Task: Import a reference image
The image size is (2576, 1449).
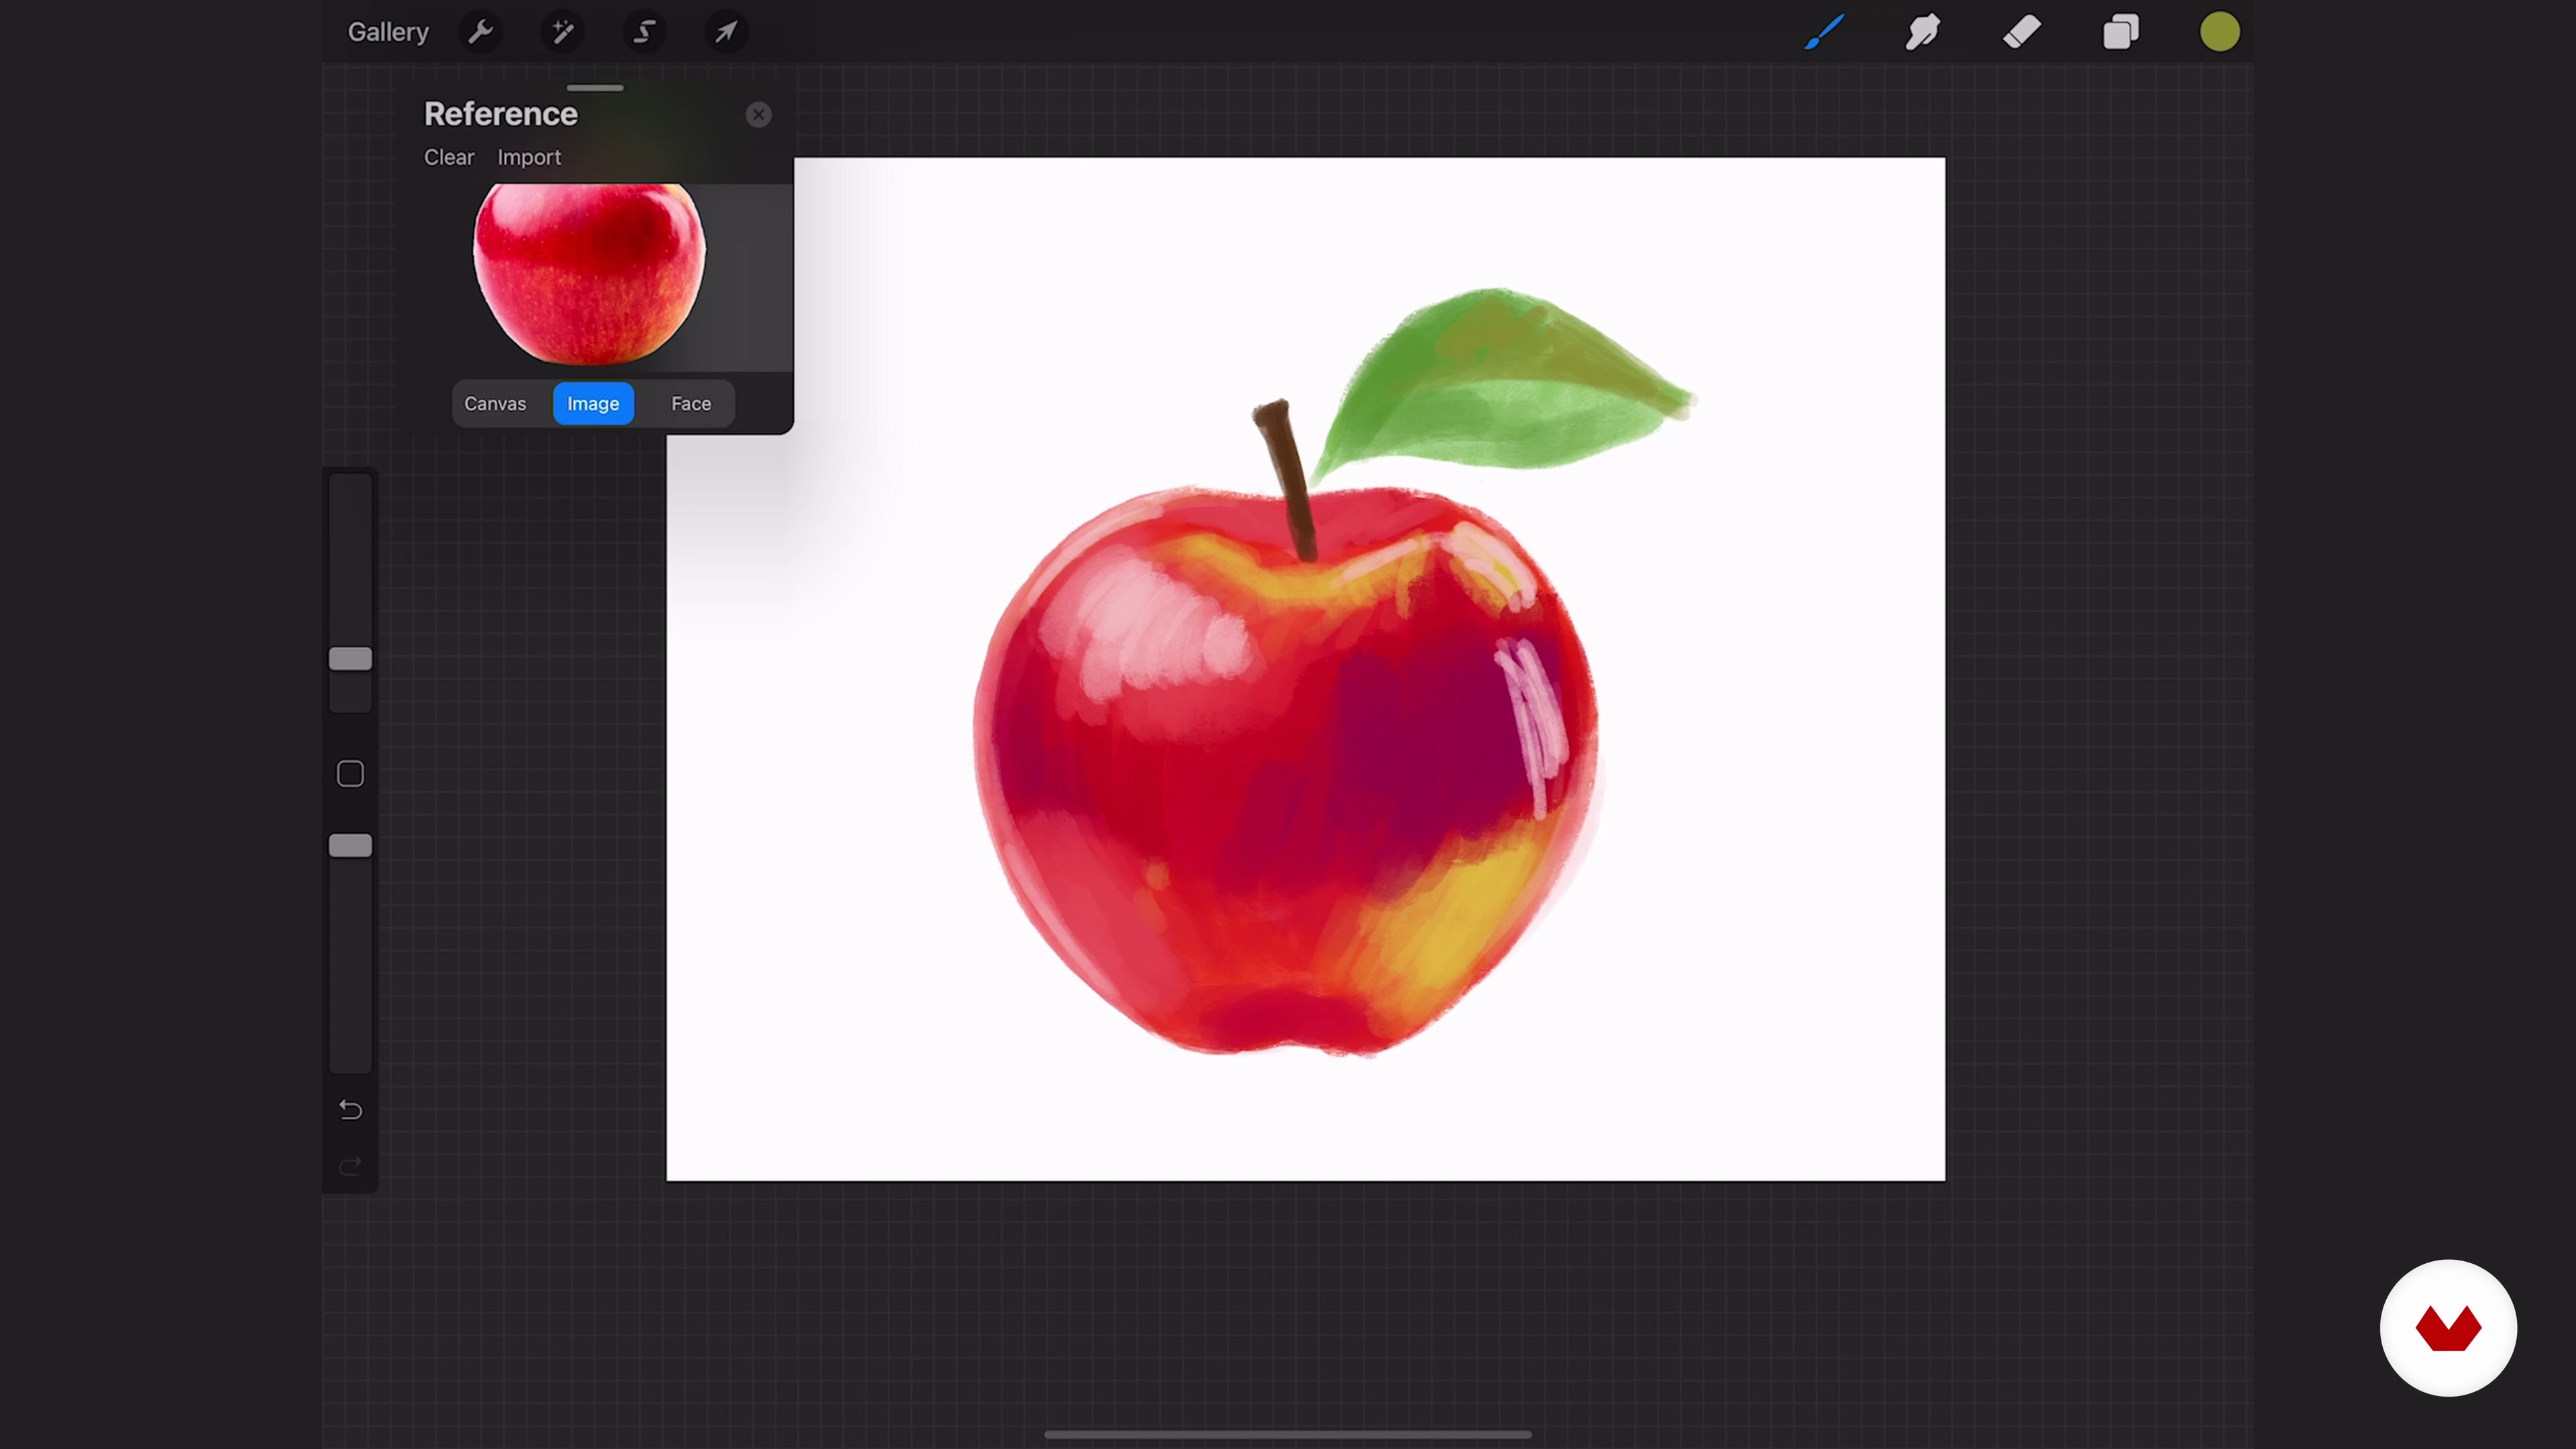Action: pos(529,157)
